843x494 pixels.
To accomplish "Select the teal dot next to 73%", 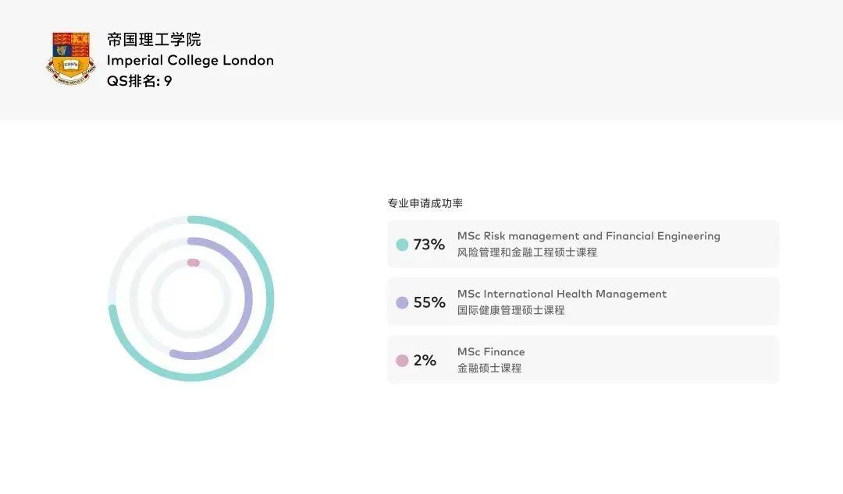I will click(402, 245).
